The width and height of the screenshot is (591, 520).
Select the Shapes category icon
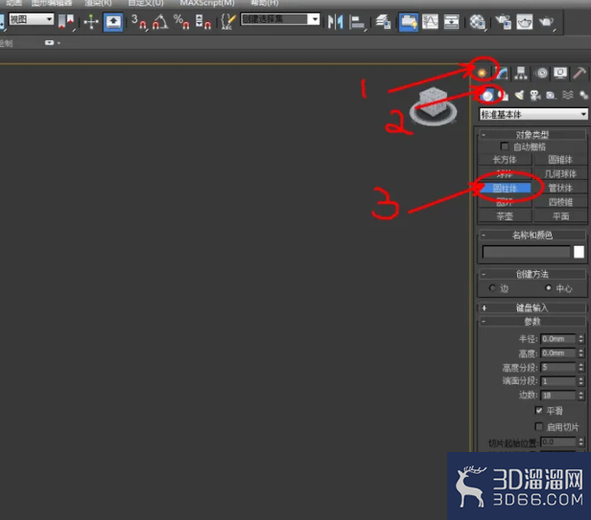pos(504,96)
